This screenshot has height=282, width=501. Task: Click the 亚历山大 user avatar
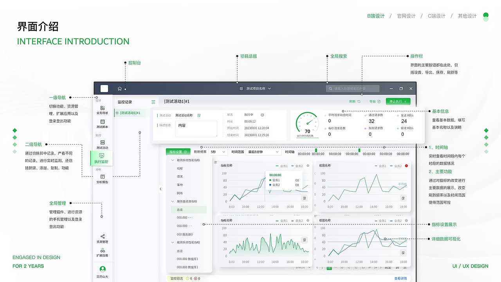tap(103, 269)
